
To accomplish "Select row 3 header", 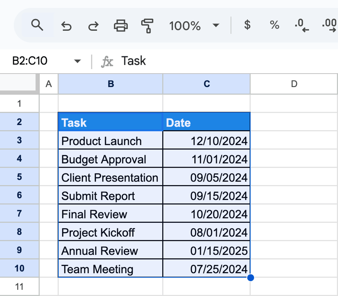I will click(19, 140).
